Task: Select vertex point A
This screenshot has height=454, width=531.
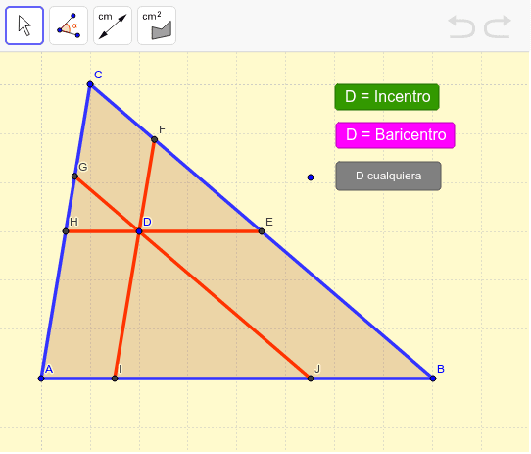Action: tap(41, 378)
